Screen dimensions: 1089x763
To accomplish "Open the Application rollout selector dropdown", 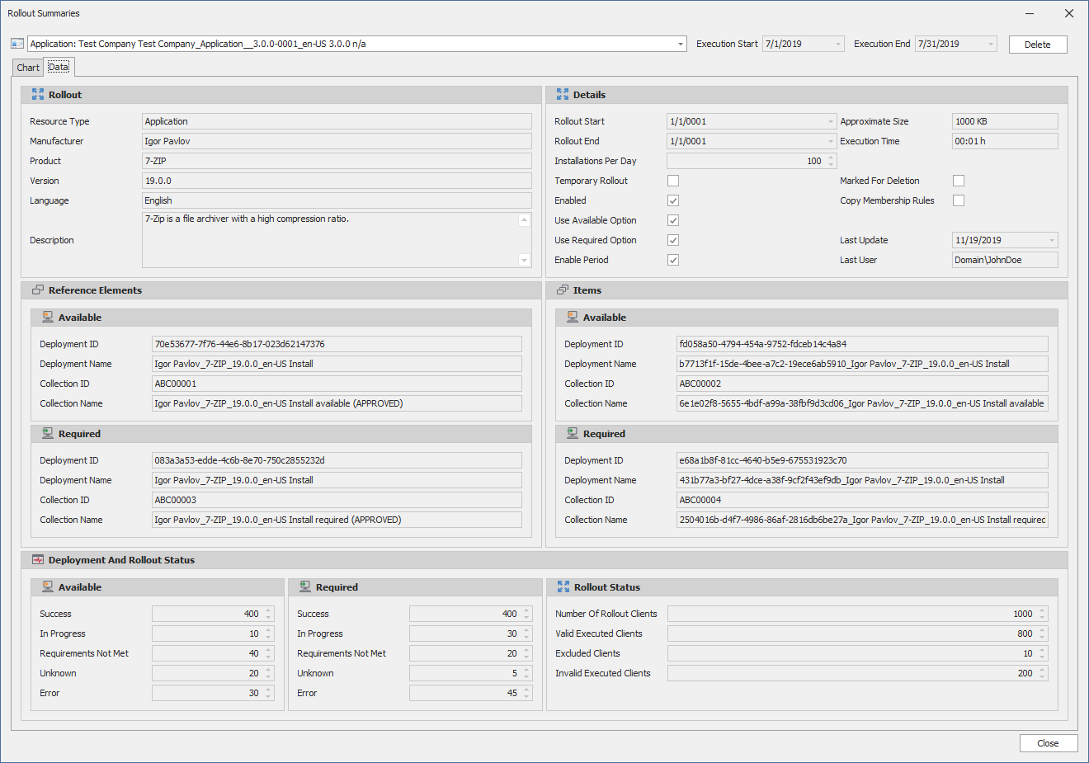I will 681,45.
